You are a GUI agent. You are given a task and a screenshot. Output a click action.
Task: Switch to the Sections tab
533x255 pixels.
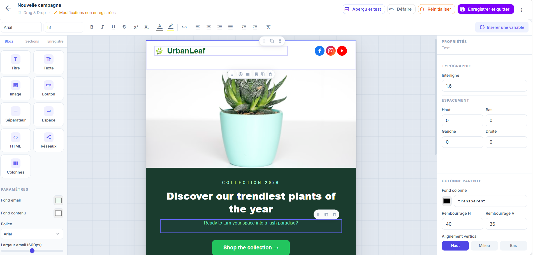[32, 41]
